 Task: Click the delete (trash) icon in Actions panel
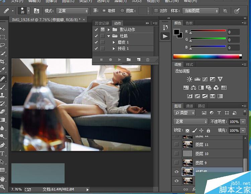tap(148, 59)
